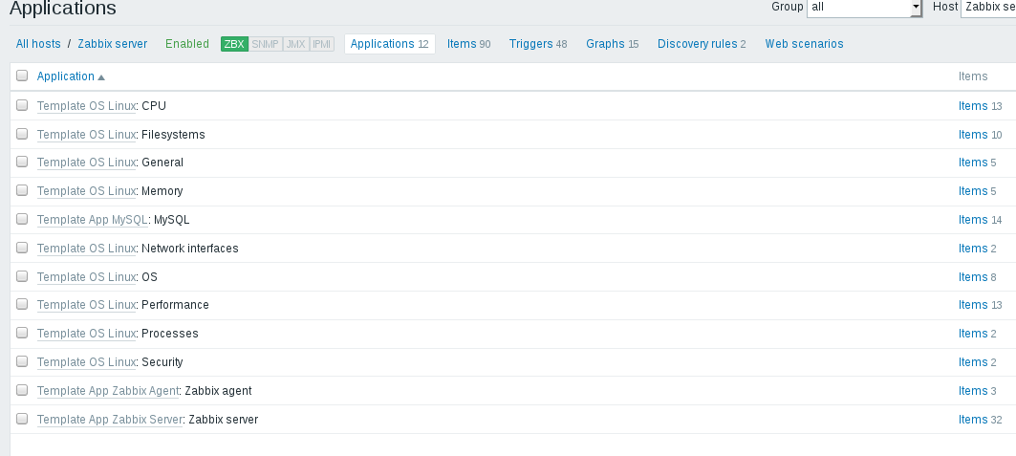
Task: Switch to the Graphs 15 tab
Action: 613,44
